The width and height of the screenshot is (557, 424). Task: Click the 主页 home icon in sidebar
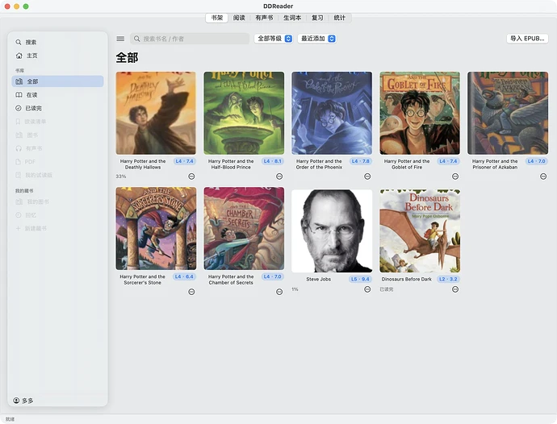point(19,56)
